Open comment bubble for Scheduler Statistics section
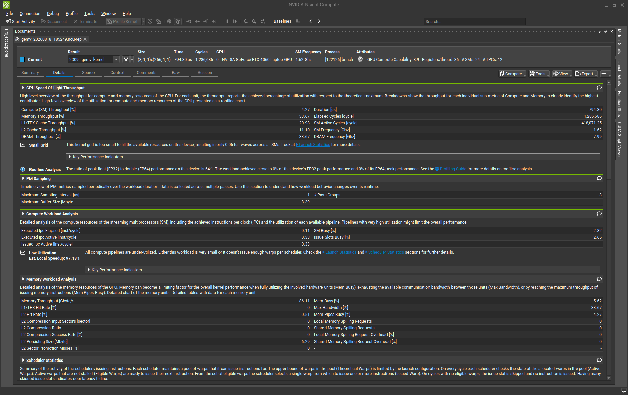628x395 pixels. click(599, 360)
